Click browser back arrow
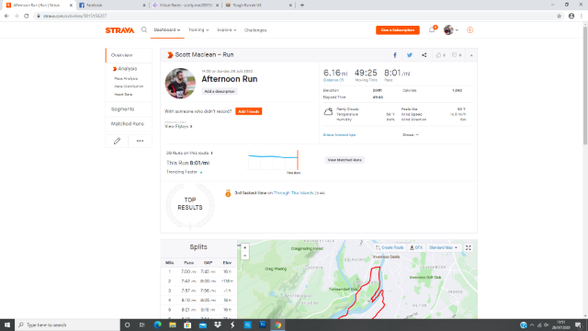The height and width of the screenshot is (331, 588). (x=6, y=16)
